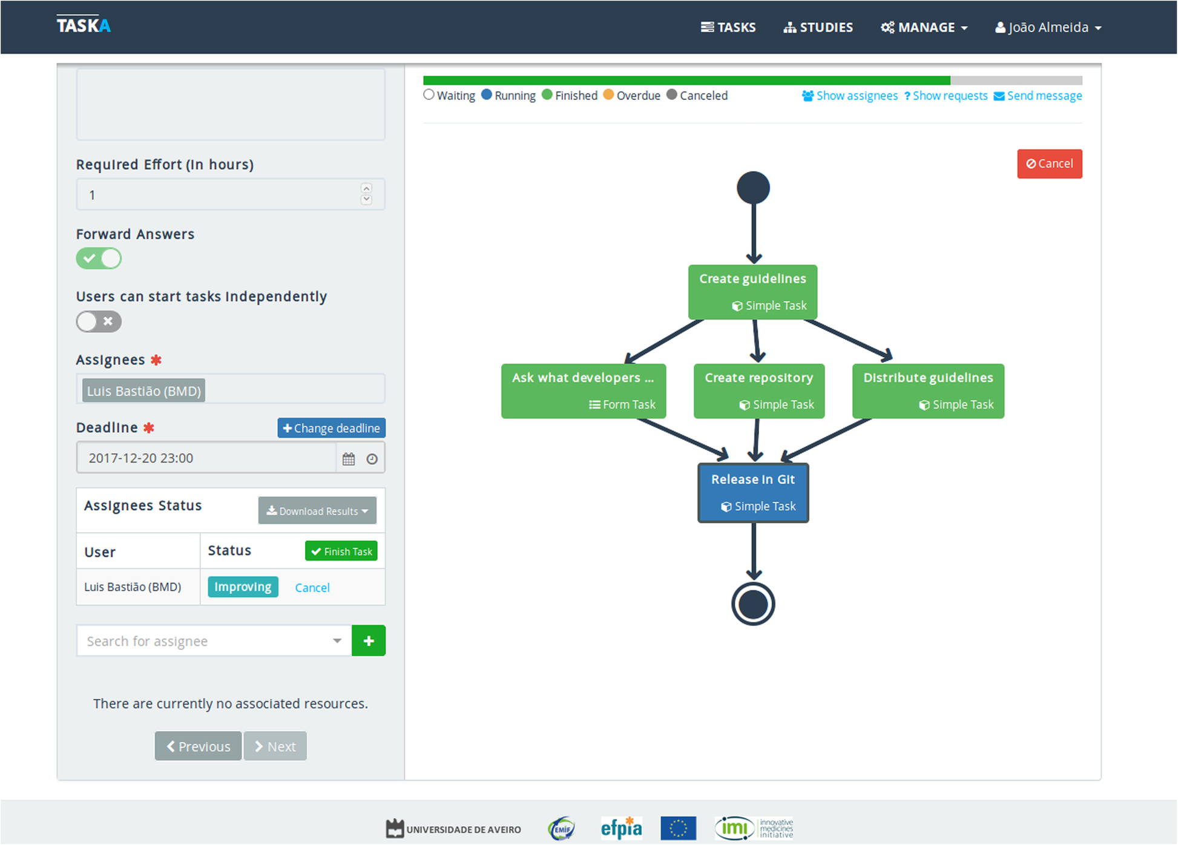This screenshot has height=845, width=1178.
Task: Click the IMI innovative medicines logo
Action: (x=754, y=828)
